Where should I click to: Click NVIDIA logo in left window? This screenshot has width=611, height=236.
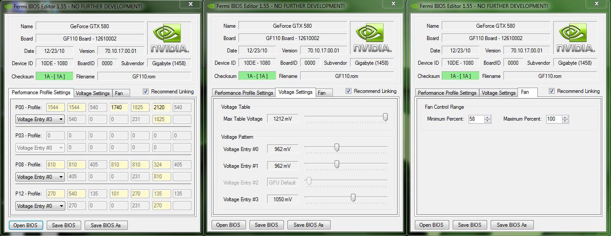(x=170, y=38)
